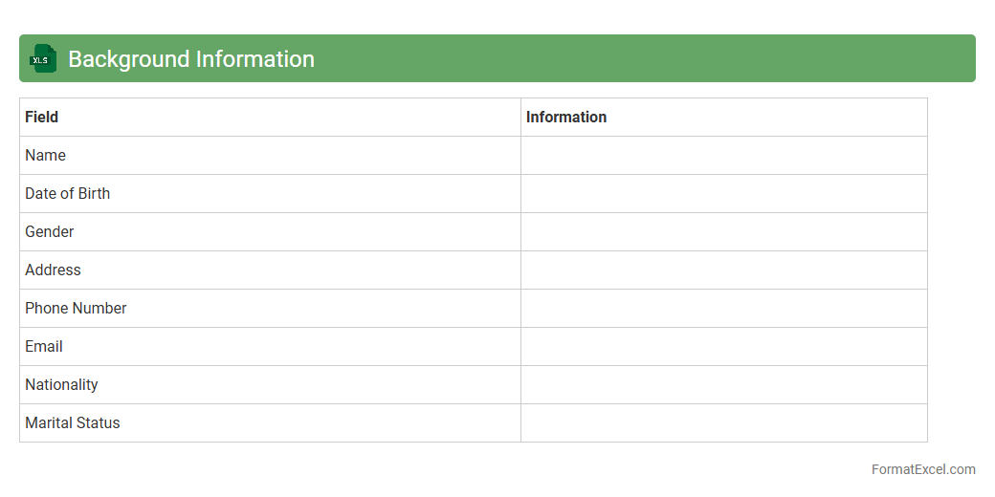Click the empty Name information cell
The height and width of the screenshot is (497, 995).
click(723, 156)
